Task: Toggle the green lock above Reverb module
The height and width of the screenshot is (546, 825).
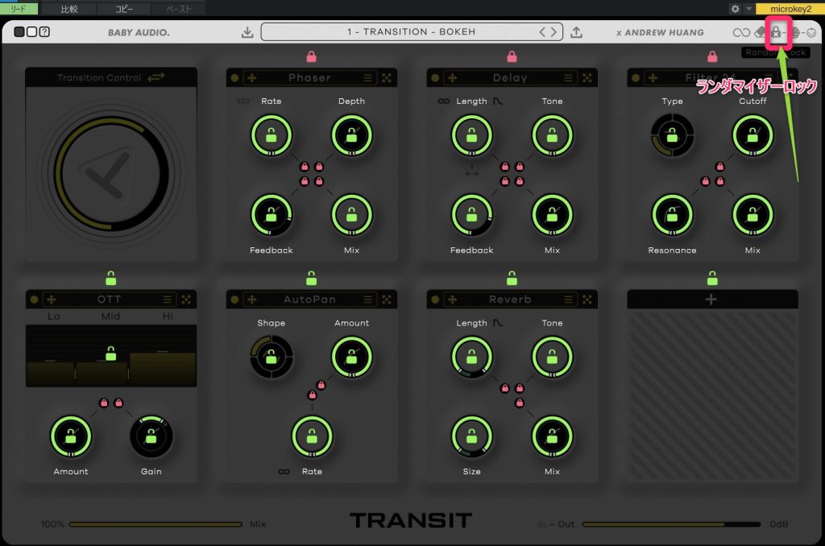Action: pyautogui.click(x=512, y=279)
